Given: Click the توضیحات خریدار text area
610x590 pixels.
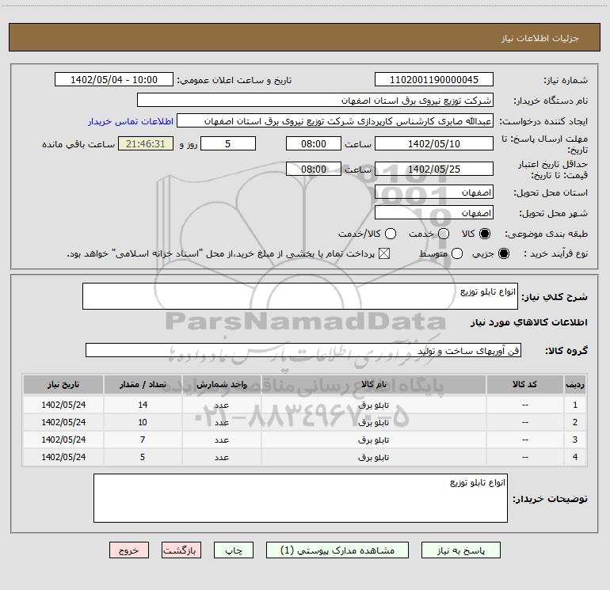Looking at the screenshot, I should tap(300, 498).
